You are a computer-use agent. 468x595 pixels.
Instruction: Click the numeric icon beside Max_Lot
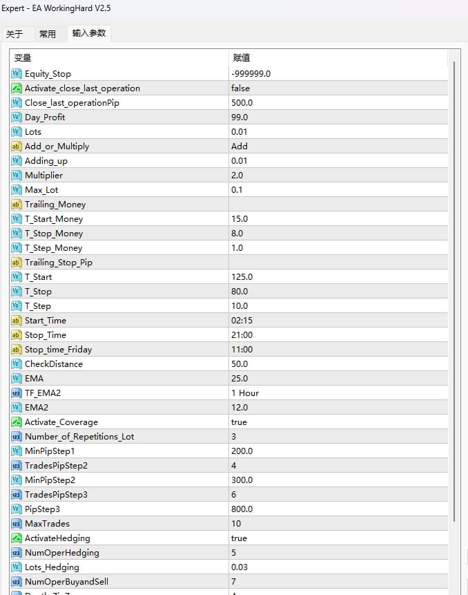(15, 189)
